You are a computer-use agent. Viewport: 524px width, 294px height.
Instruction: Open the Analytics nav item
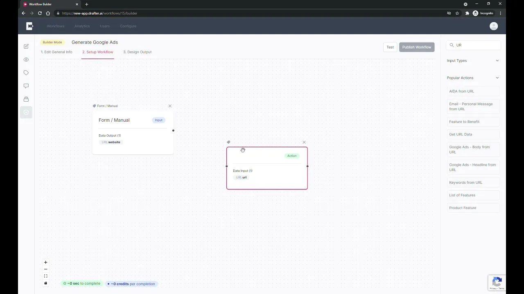click(x=82, y=26)
